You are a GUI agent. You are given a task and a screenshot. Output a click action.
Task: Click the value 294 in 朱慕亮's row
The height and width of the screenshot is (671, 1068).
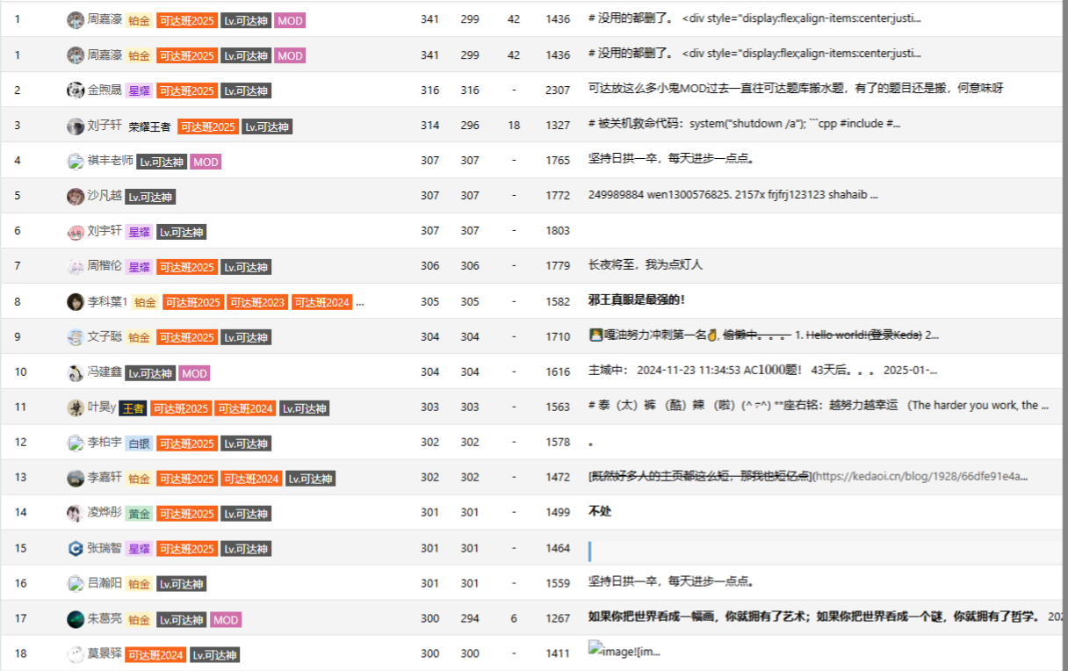pos(470,619)
